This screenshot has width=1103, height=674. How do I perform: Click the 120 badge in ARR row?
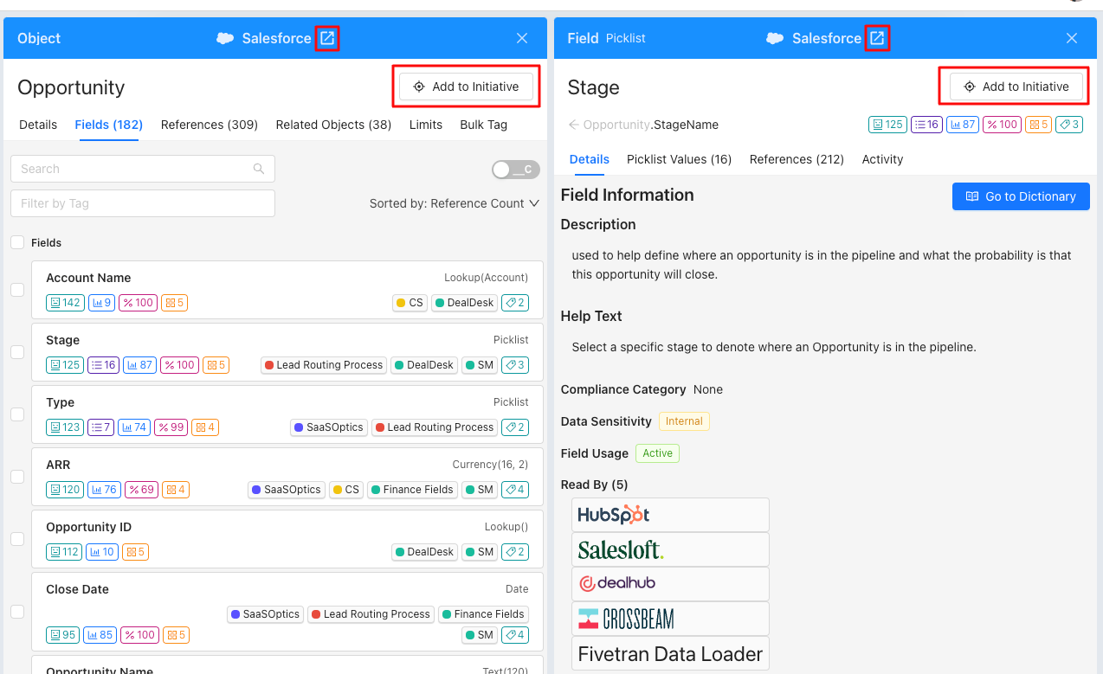tap(65, 490)
